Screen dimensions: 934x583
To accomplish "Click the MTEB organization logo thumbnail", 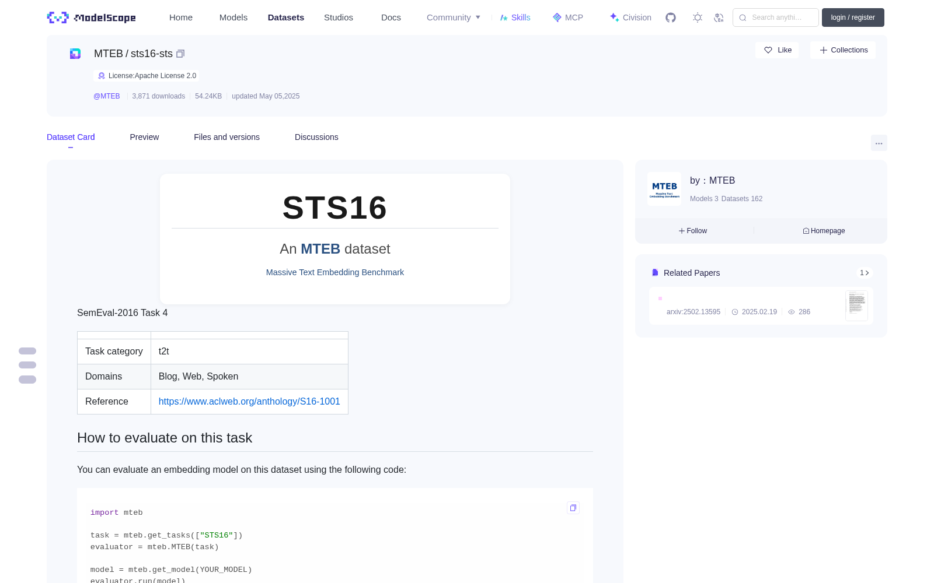I will point(664,189).
